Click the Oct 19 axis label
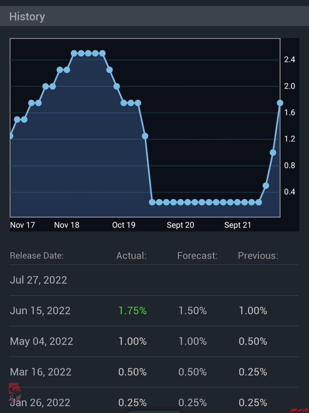Image resolution: width=309 pixels, height=413 pixels. coord(124,225)
